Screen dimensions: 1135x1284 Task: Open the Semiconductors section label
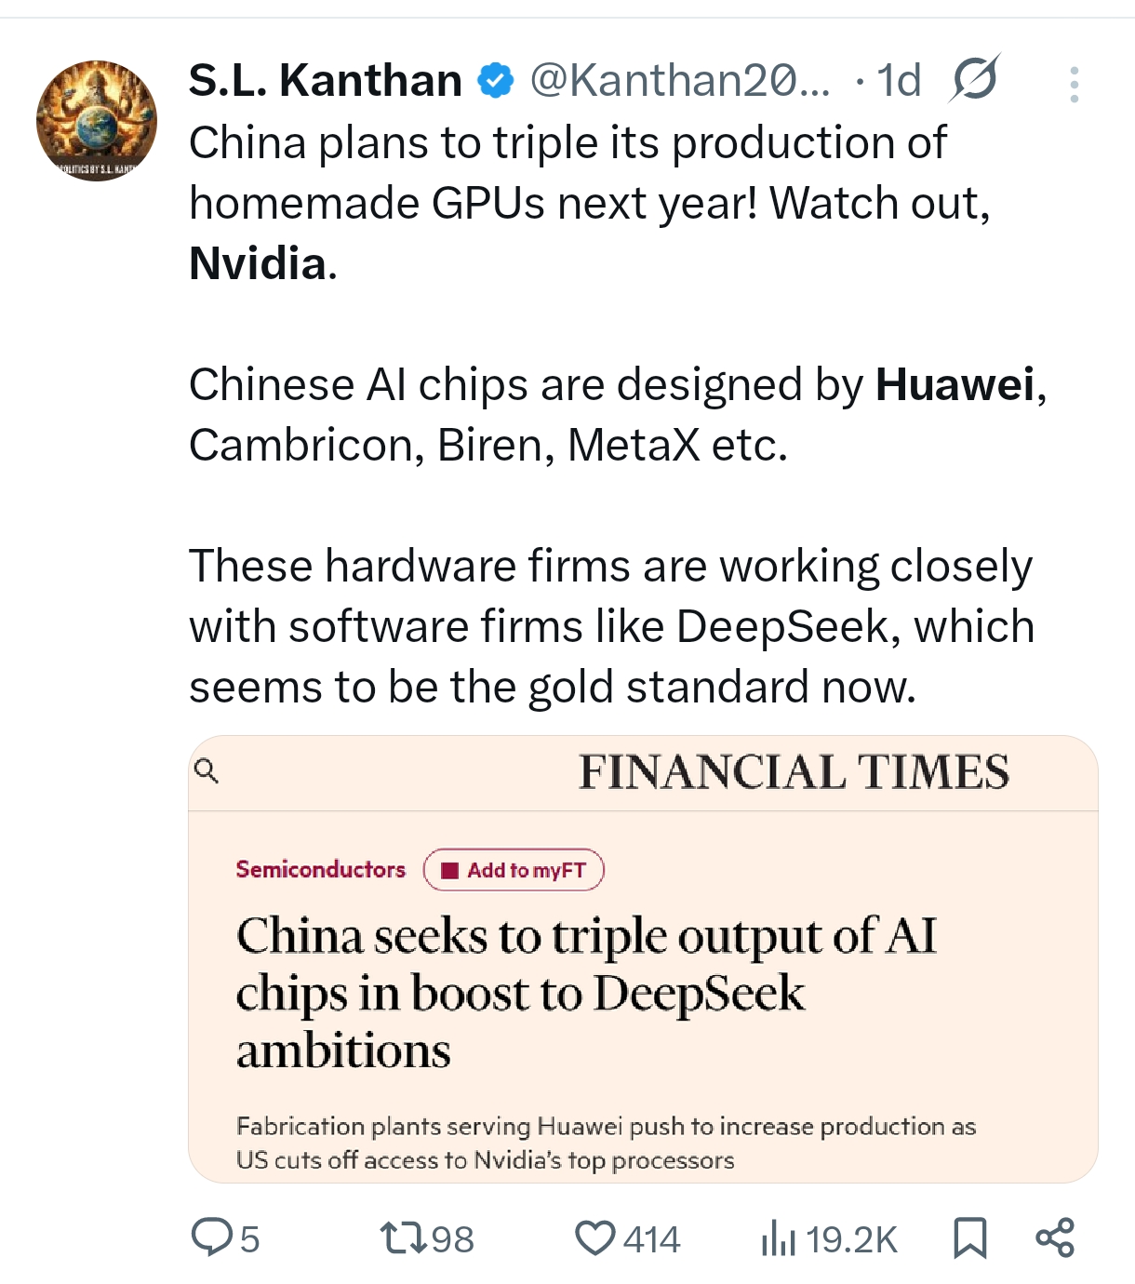[x=321, y=870]
